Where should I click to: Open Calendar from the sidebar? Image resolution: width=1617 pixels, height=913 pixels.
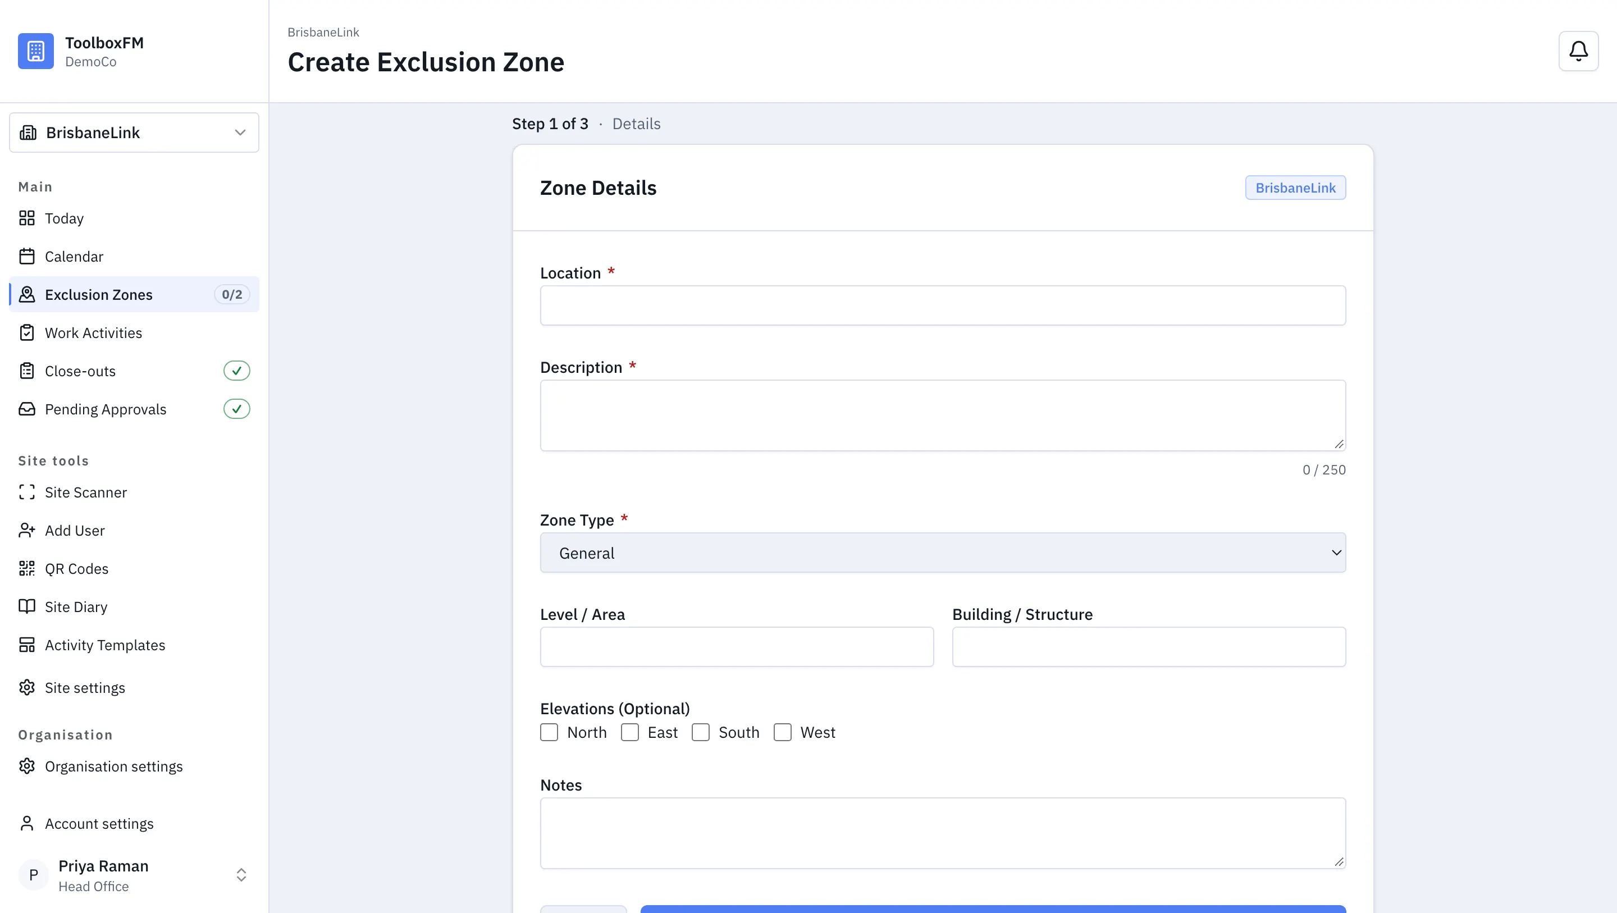[x=134, y=256]
